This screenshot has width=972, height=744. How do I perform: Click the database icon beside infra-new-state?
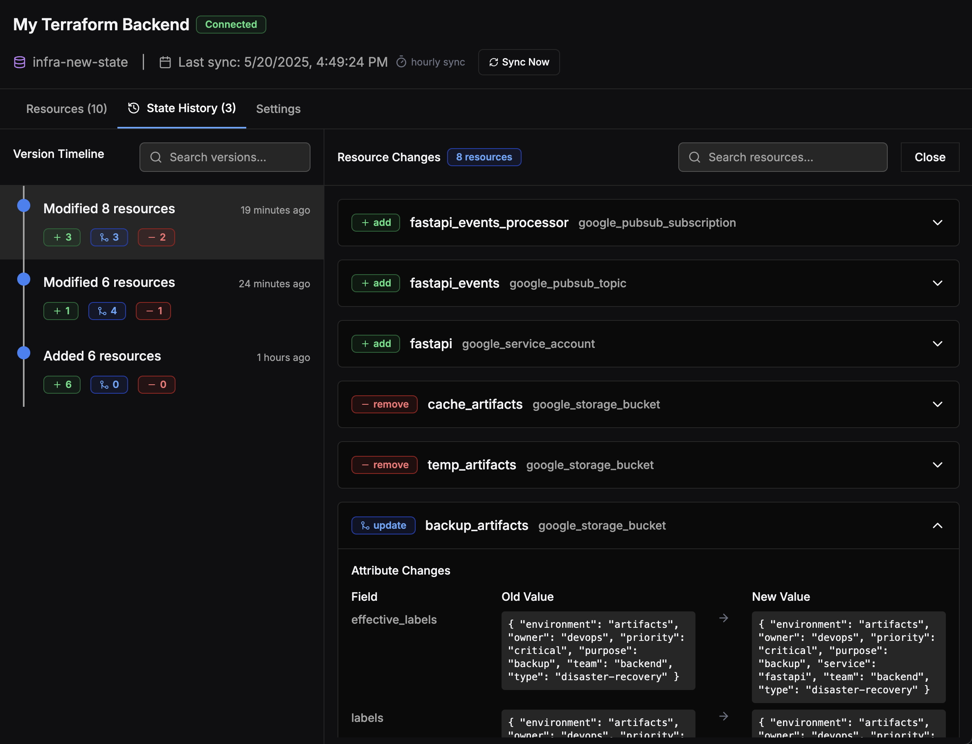pyautogui.click(x=20, y=62)
